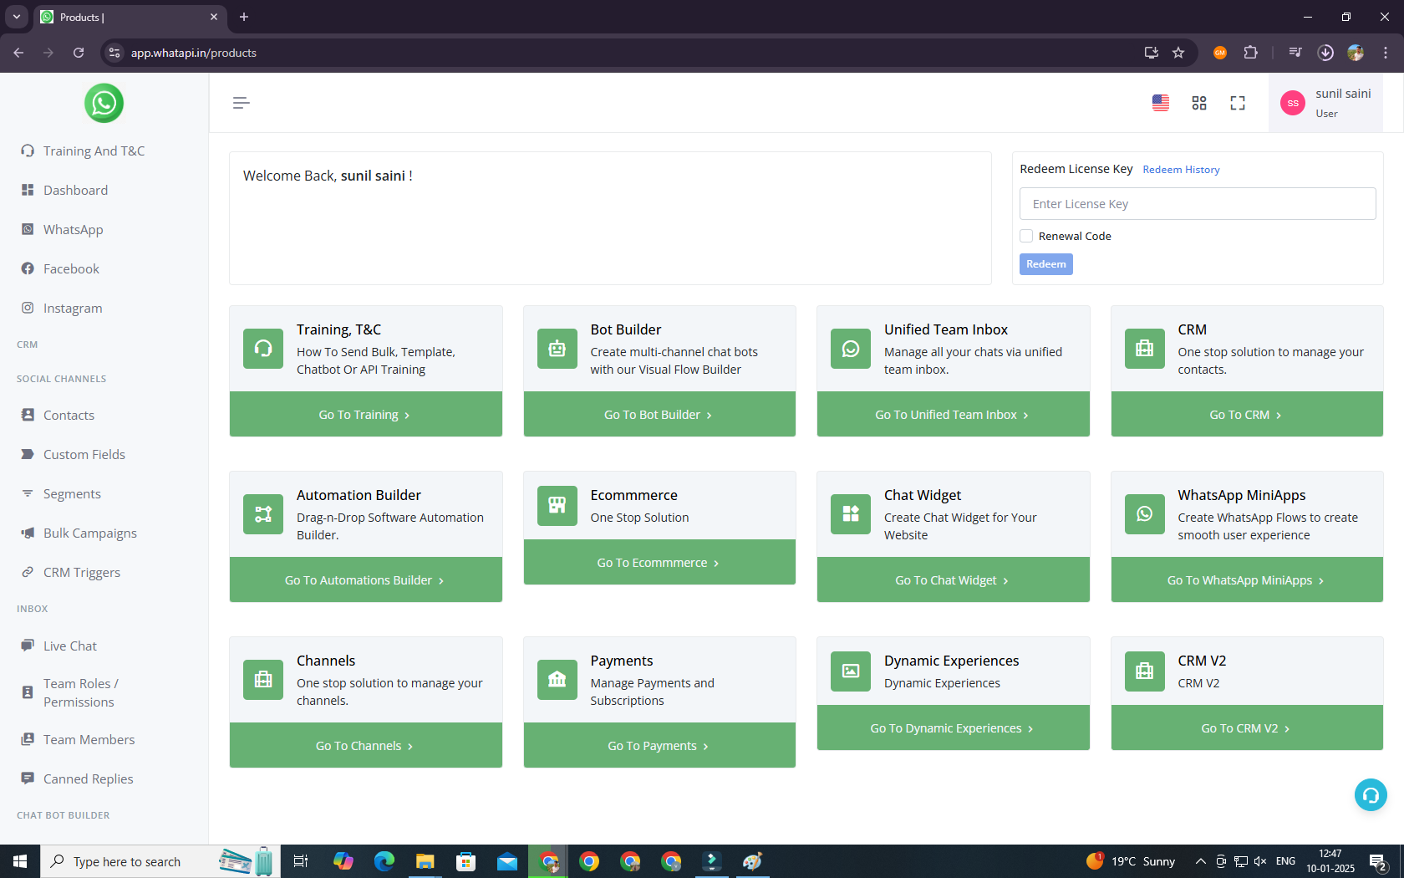Click the Bot Builder robot card icon
The image size is (1404, 878).
tap(557, 349)
